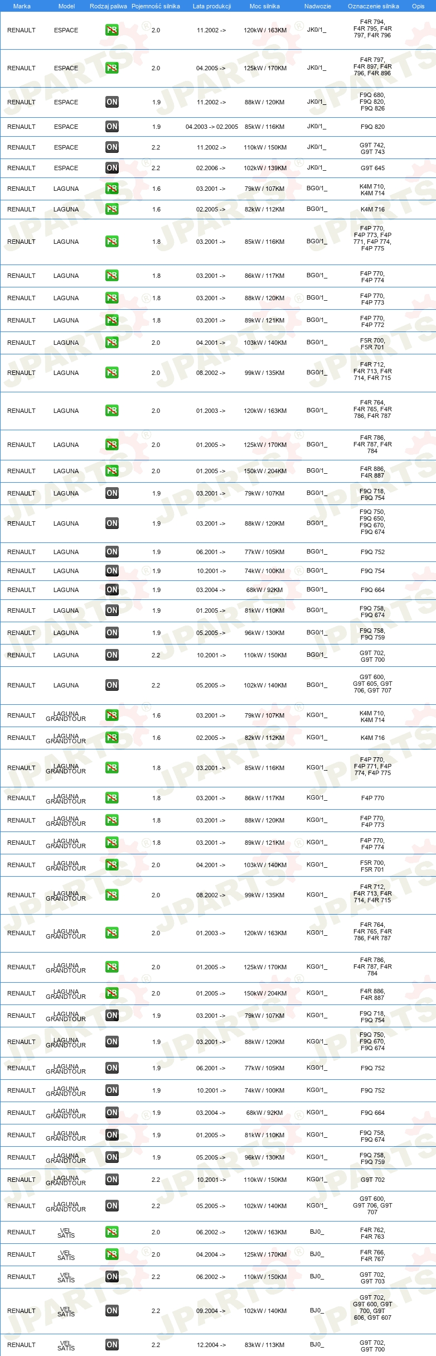Click the Lata produkcji column header

[212, 6]
